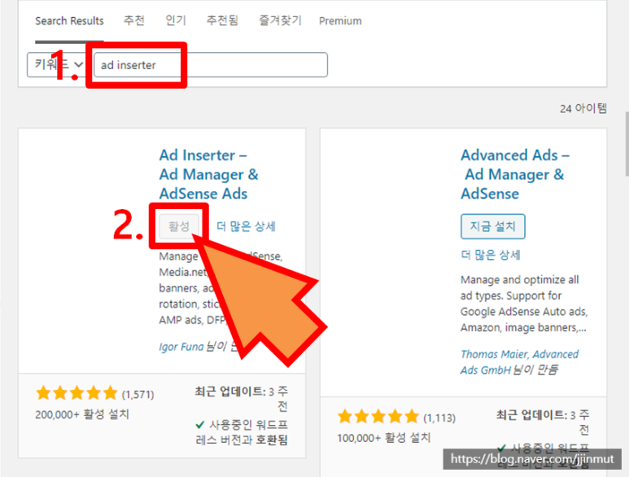
Task: Open the Search Results tab
Action: pyautogui.click(x=69, y=21)
